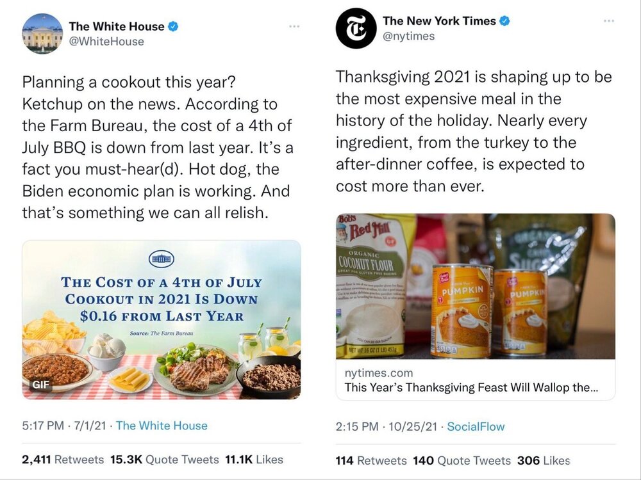Open the @WhiteHouse handle
Viewport: 641px width, 480px height.
click(106, 42)
